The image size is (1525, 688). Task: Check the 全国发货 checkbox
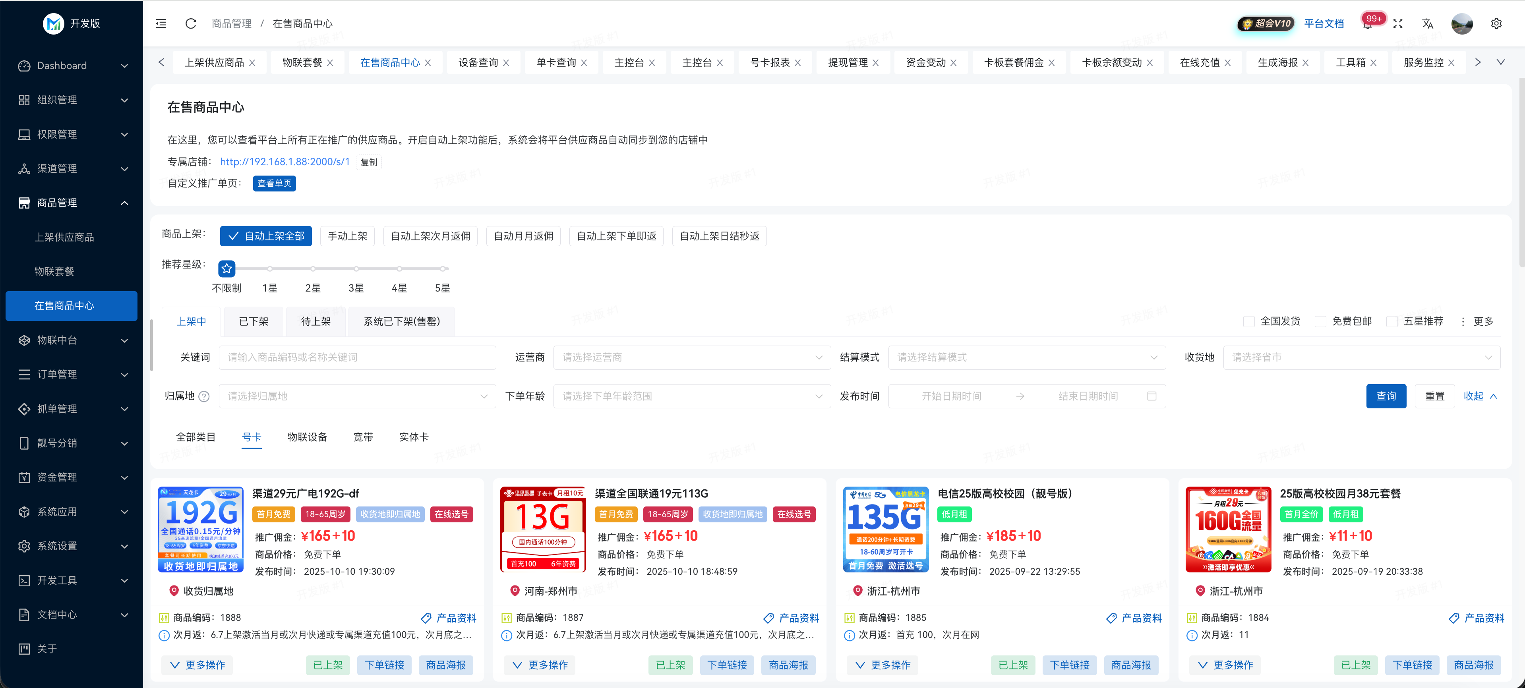(x=1249, y=321)
